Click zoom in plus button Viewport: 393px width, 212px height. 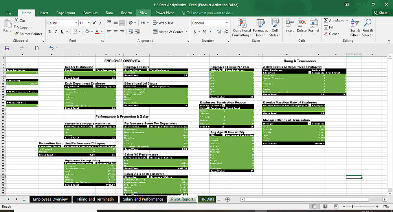coord(377,206)
